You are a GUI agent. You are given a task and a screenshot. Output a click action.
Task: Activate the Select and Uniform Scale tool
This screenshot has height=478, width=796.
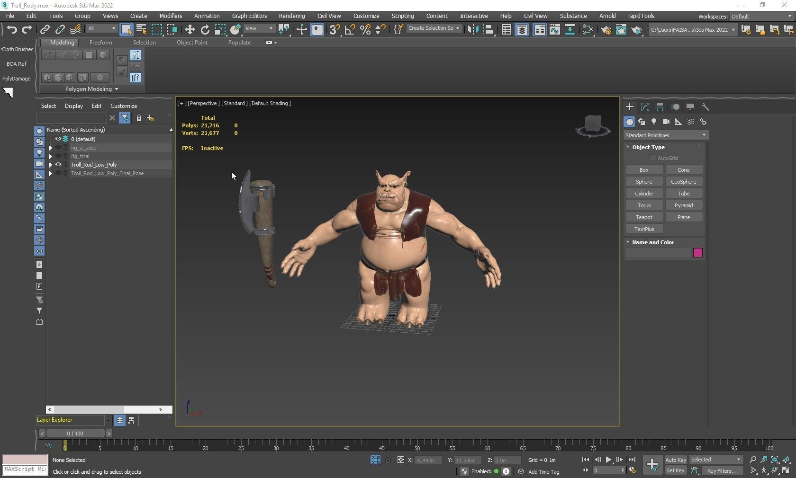coord(220,30)
